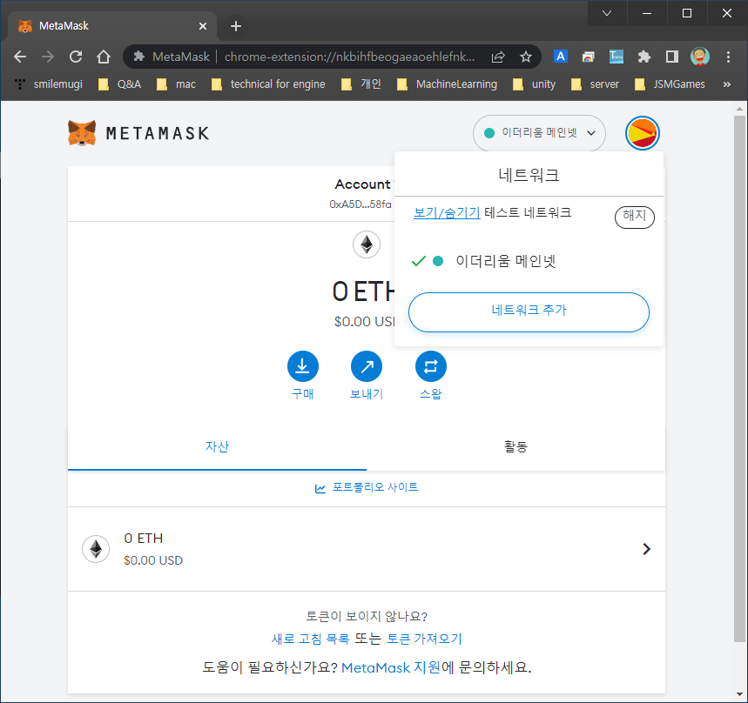Open the Chrome three-dot menu

tap(728, 57)
